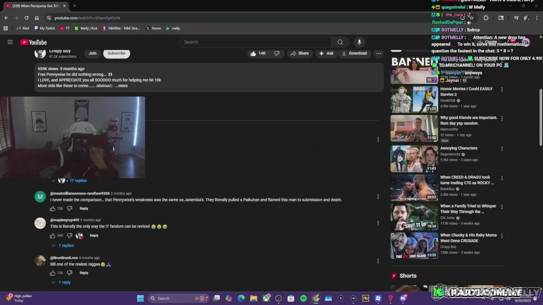Open menu for Horror Movies video
Image resolution: width=543 pixels, height=305 pixels.
pos(502,90)
